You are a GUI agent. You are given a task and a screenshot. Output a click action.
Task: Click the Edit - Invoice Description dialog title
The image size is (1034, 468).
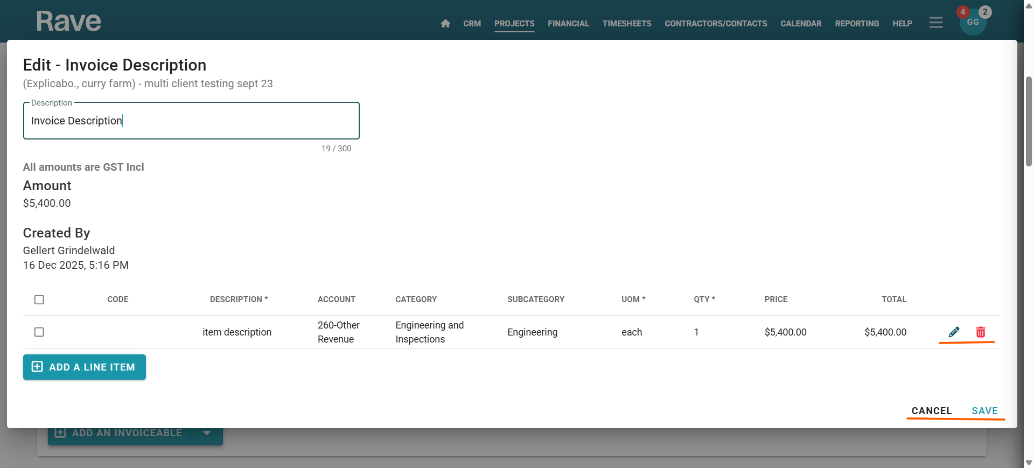(115, 65)
